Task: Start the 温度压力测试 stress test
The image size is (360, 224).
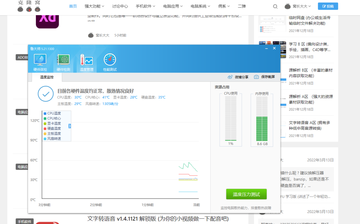Action: click(x=246, y=194)
